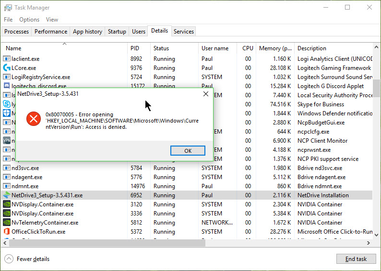381x271 pixels.
Task: Click the OfficeClickToRun.exe Office icon
Action: coord(7,231)
